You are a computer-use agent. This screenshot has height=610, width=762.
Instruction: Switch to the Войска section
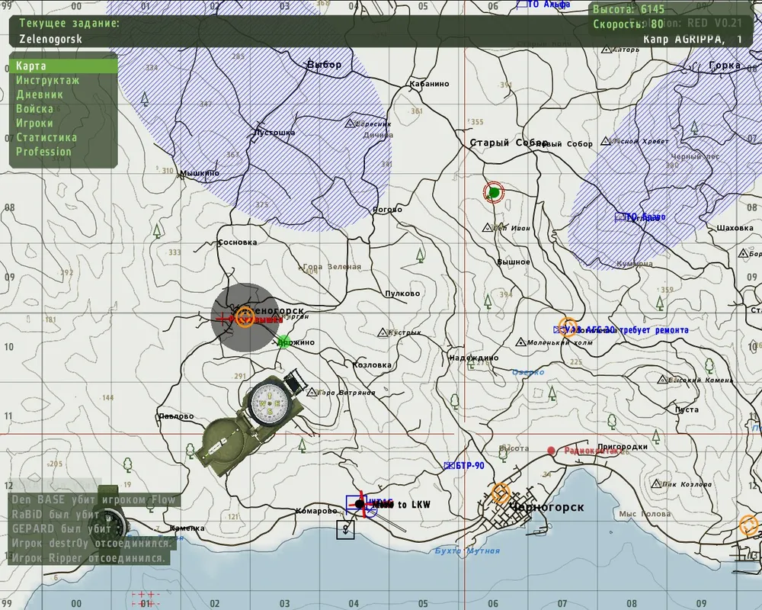pyautogui.click(x=35, y=109)
